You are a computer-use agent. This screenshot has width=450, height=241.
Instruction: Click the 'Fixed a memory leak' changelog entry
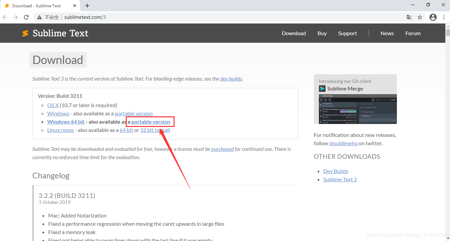pyautogui.click(x=72, y=232)
